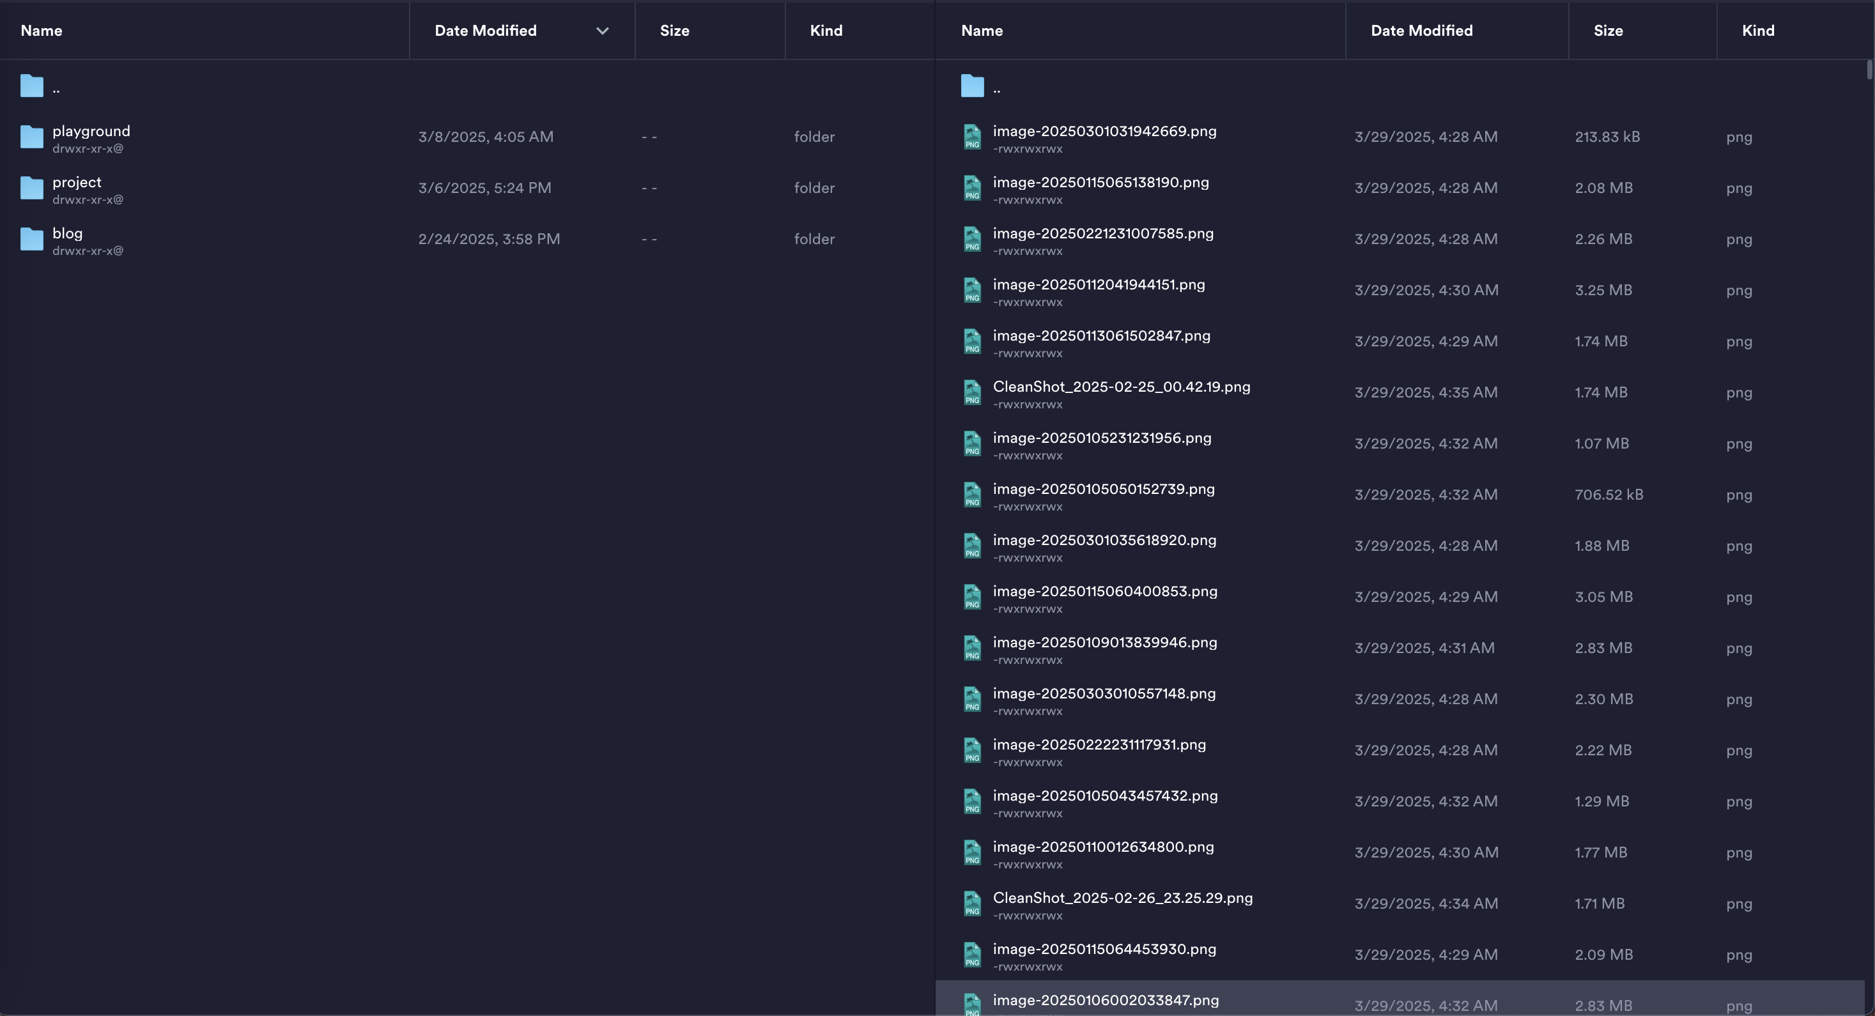Image resolution: width=1875 pixels, height=1016 pixels.
Task: Click PNG icon of image-20250115064453930.png
Action: coord(973,955)
